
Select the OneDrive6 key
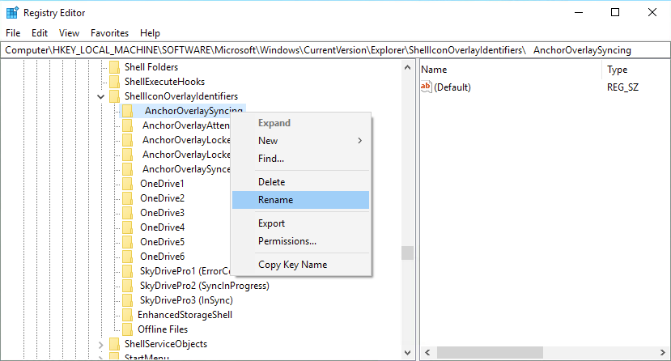coord(162,257)
